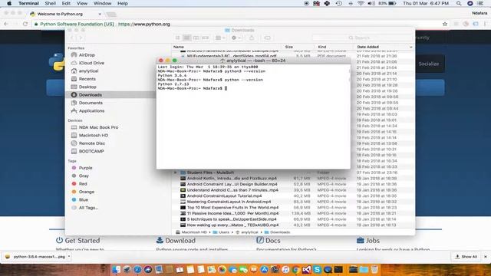Open Wi-Fi status menu
This screenshot has height=276, width=491.
click(361, 3)
